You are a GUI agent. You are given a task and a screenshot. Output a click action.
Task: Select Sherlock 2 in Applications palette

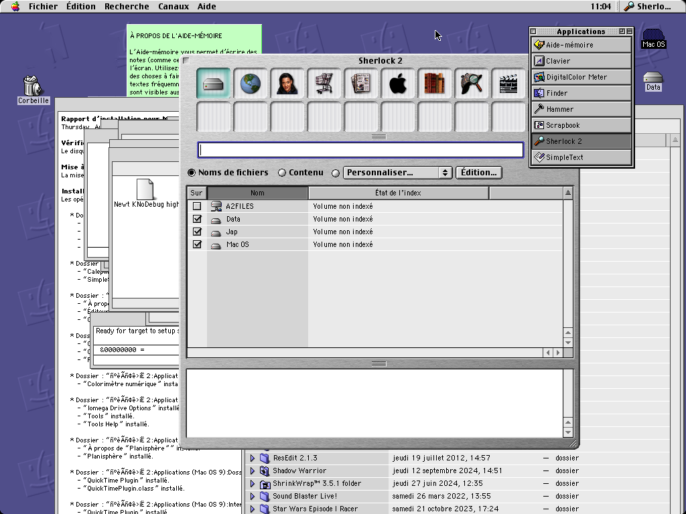(581, 141)
